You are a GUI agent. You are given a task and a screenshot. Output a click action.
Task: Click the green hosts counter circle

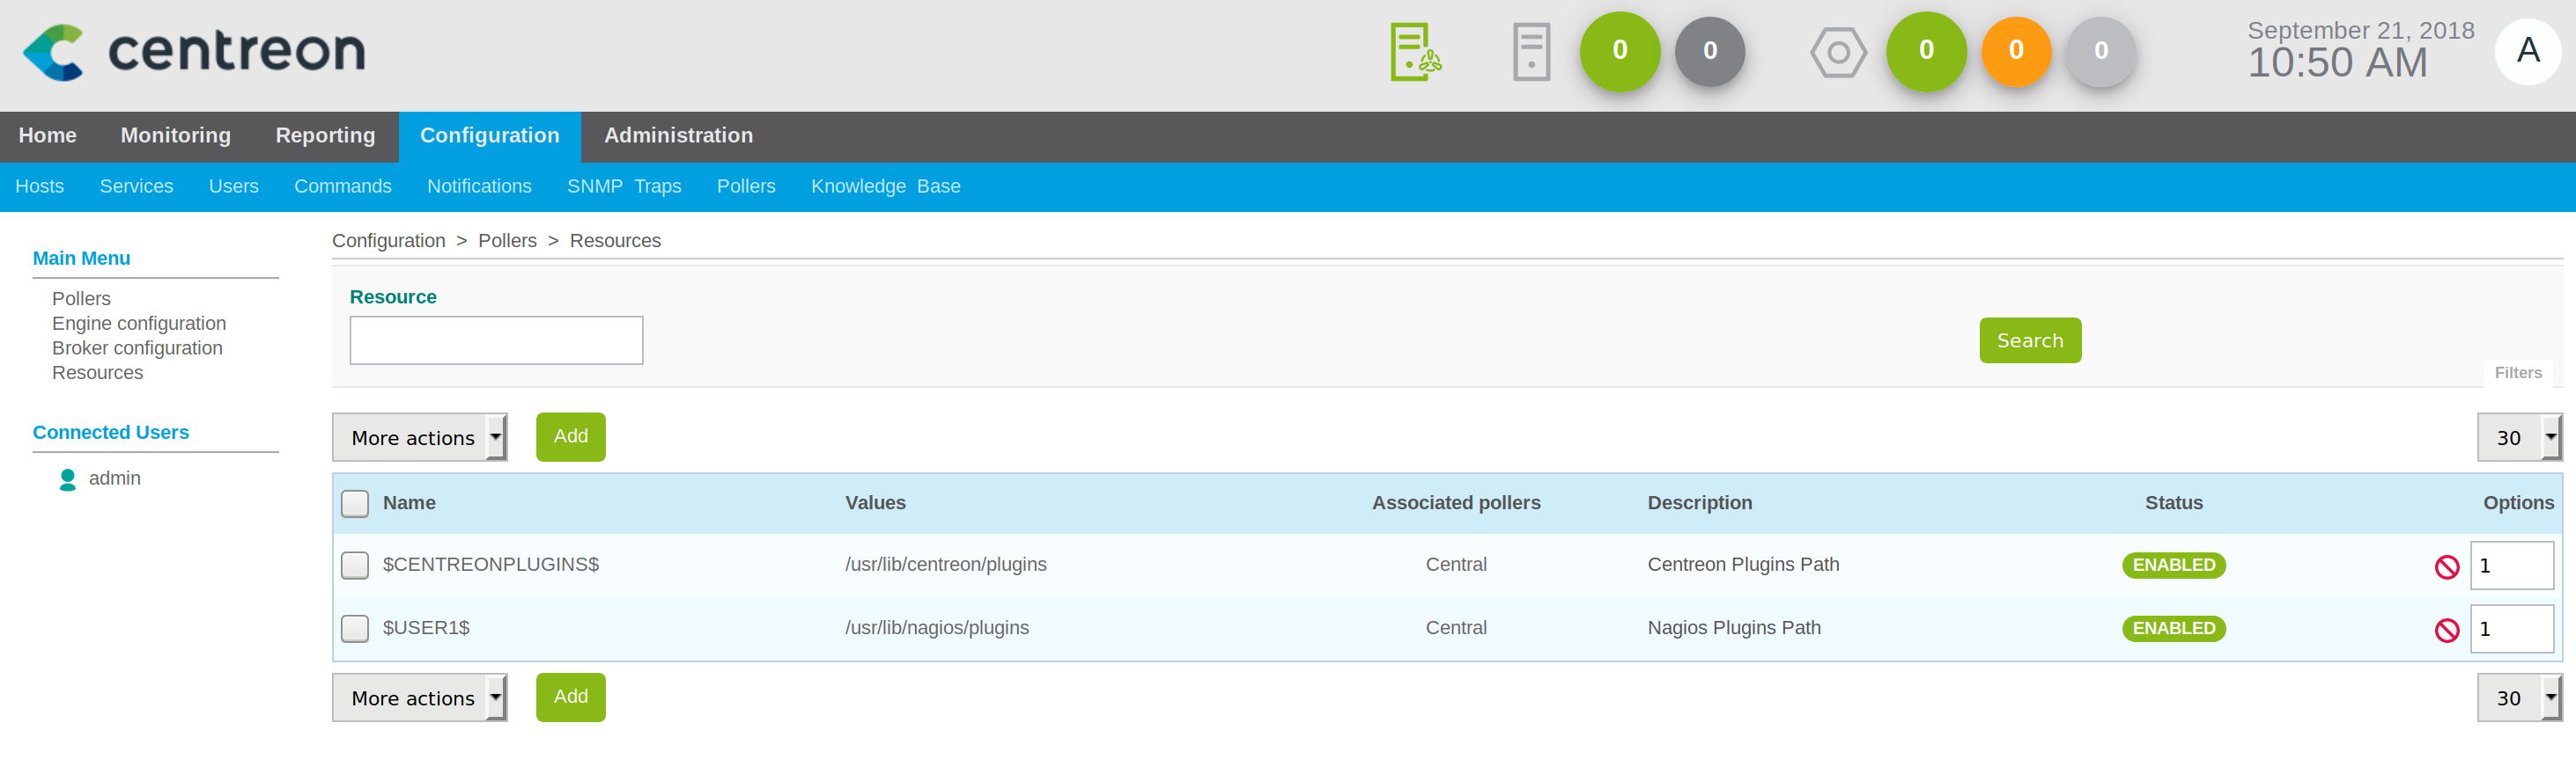[x=1619, y=51]
